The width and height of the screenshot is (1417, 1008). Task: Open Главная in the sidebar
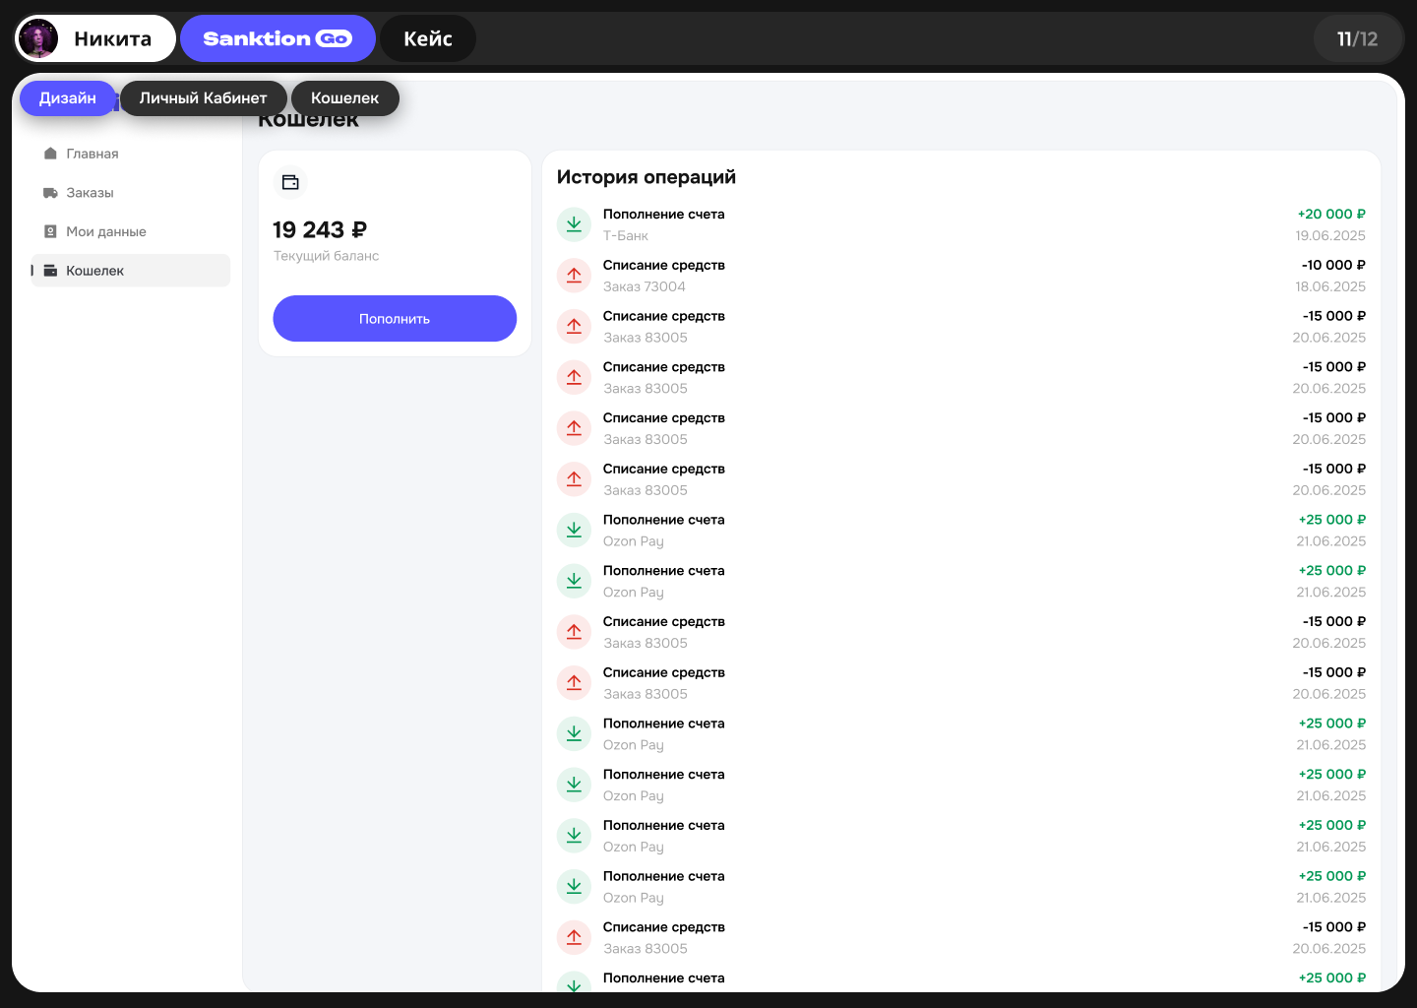tap(50, 154)
